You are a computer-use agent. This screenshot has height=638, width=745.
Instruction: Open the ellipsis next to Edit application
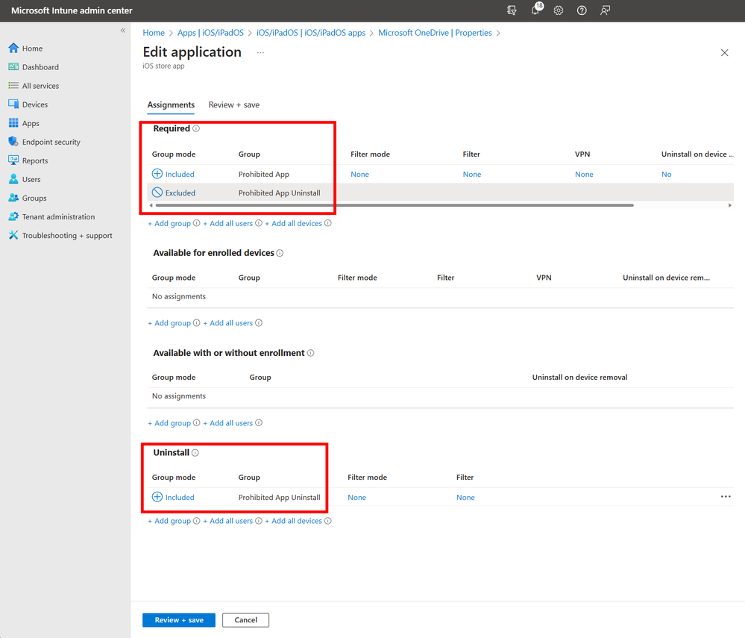point(260,52)
